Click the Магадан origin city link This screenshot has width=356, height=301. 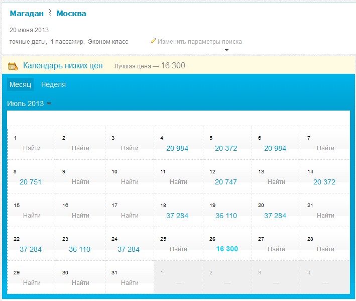(x=27, y=14)
